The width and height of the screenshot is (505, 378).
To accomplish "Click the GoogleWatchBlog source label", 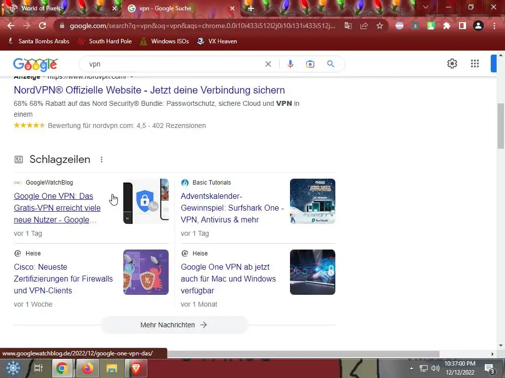I will click(49, 182).
